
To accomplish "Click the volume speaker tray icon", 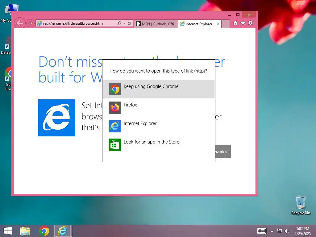I will point(287,231).
